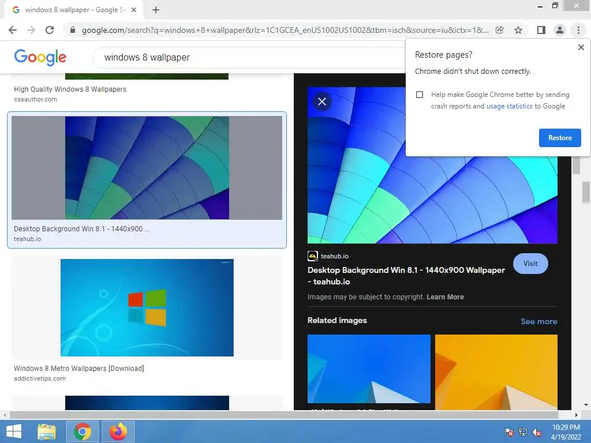Click the Visit button
The width and height of the screenshot is (591, 443).
pos(530,264)
